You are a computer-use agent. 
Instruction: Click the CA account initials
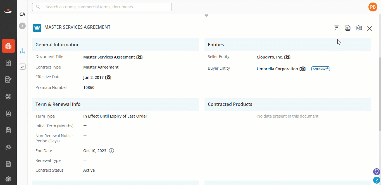[22, 14]
